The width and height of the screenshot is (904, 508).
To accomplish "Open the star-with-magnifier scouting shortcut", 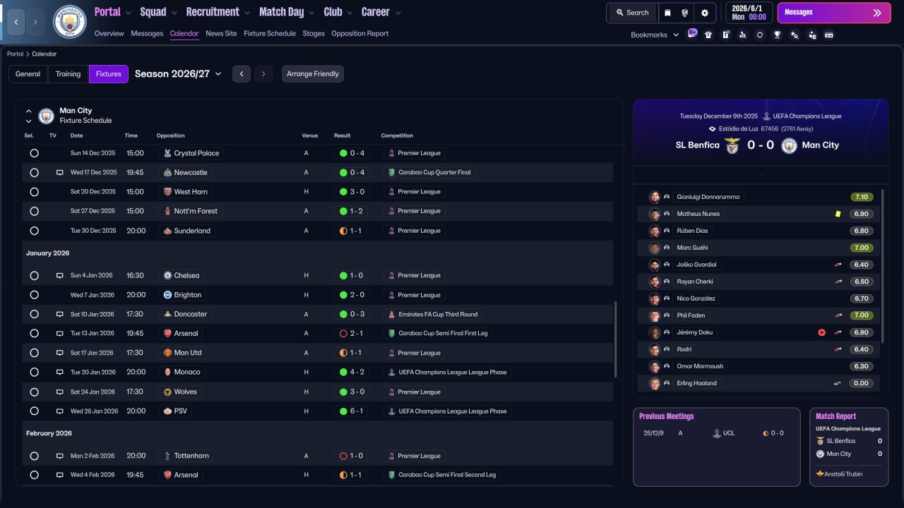I will [x=795, y=35].
